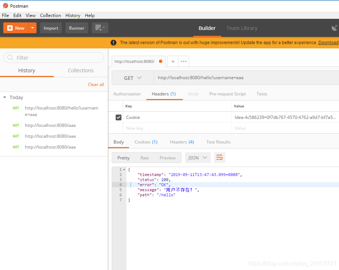This screenshot has height=270, width=339.
Task: Open the request Body tab
Action: tap(193, 94)
